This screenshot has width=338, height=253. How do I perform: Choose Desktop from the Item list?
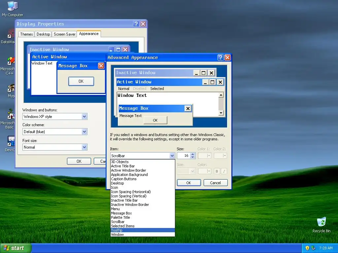pos(143,183)
